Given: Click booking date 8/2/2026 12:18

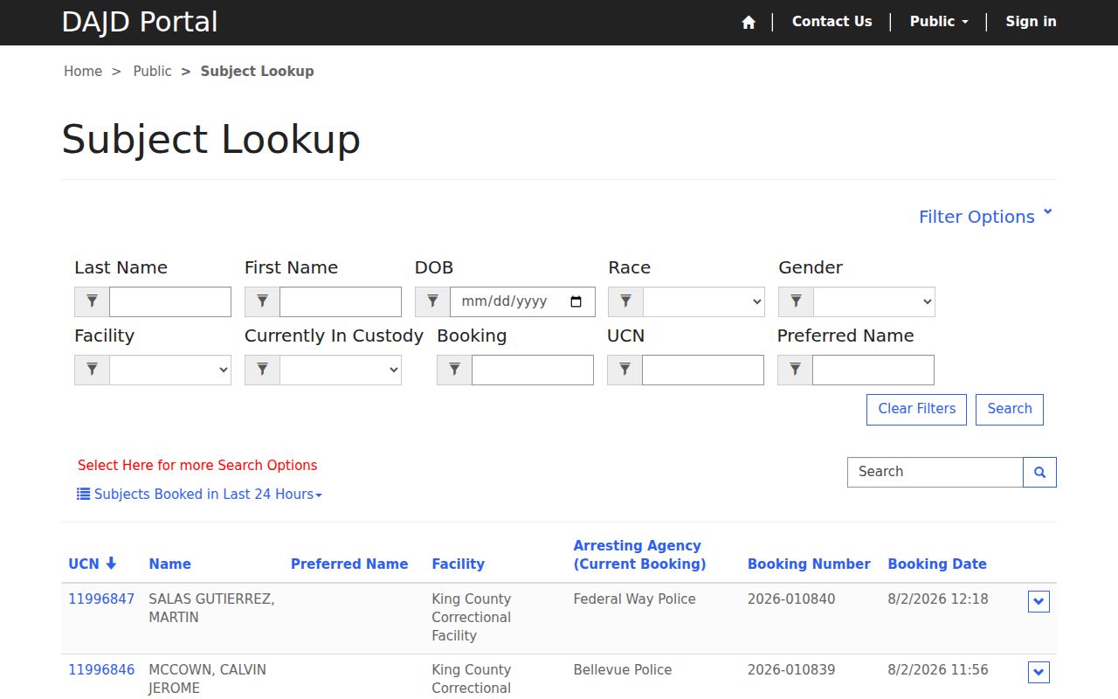Looking at the screenshot, I should click(x=938, y=599).
